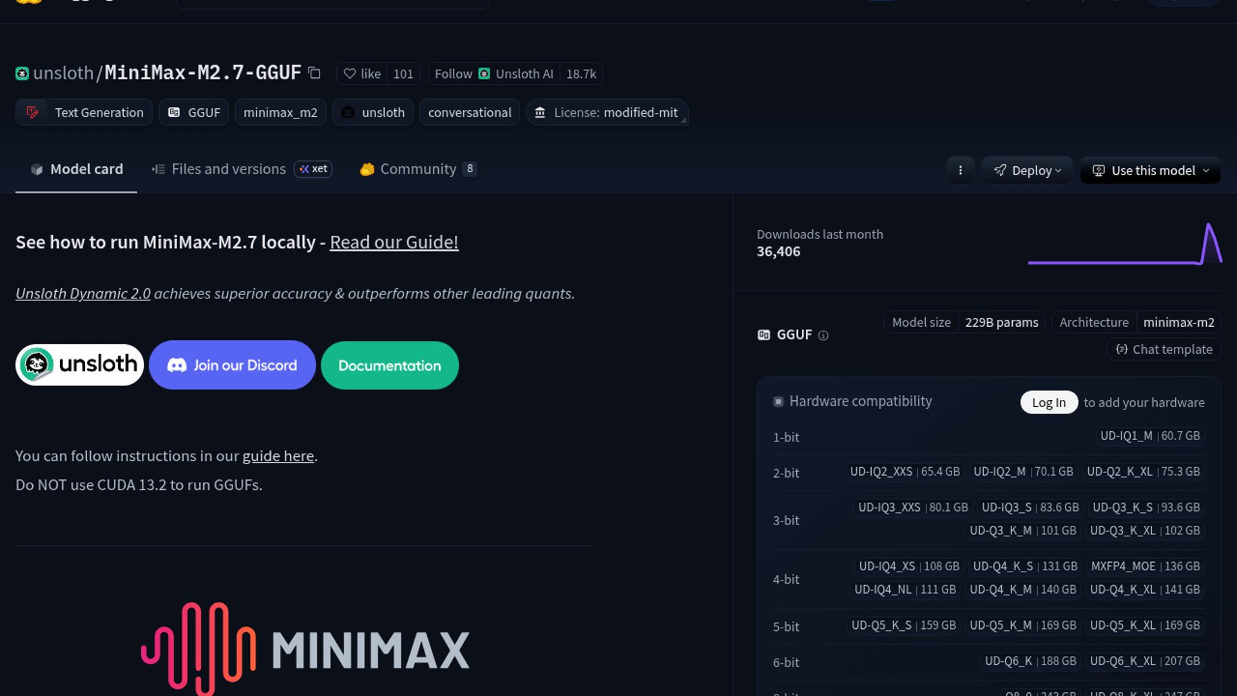Screen dimensions: 1237x696
Task: Click the Text Generation tag icon
Action: click(32, 112)
